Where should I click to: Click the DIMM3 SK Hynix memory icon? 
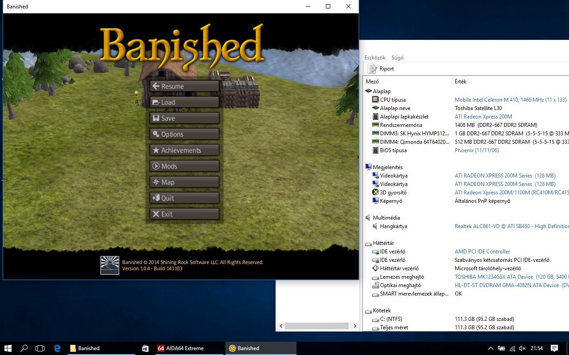[376, 134]
